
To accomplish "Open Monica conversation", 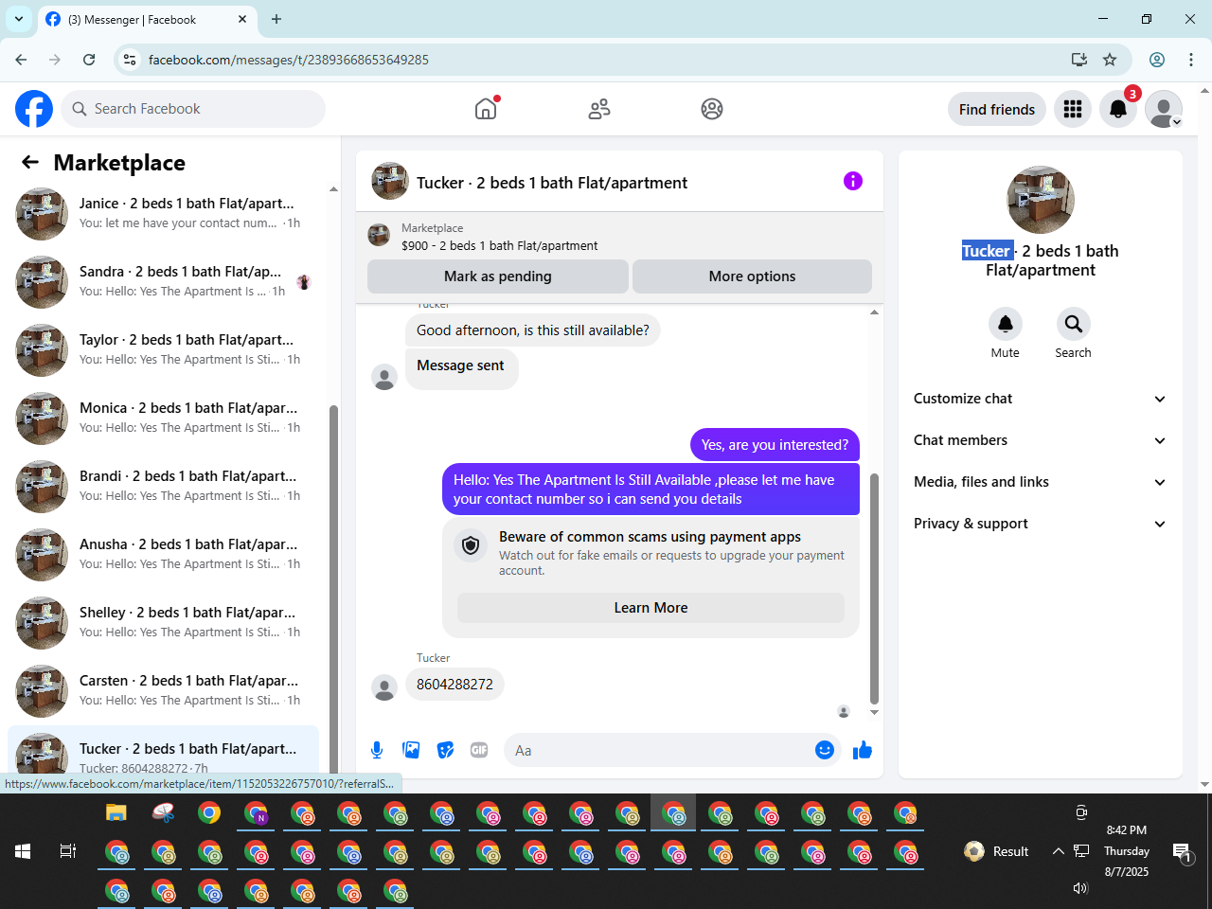I will click(x=163, y=419).
